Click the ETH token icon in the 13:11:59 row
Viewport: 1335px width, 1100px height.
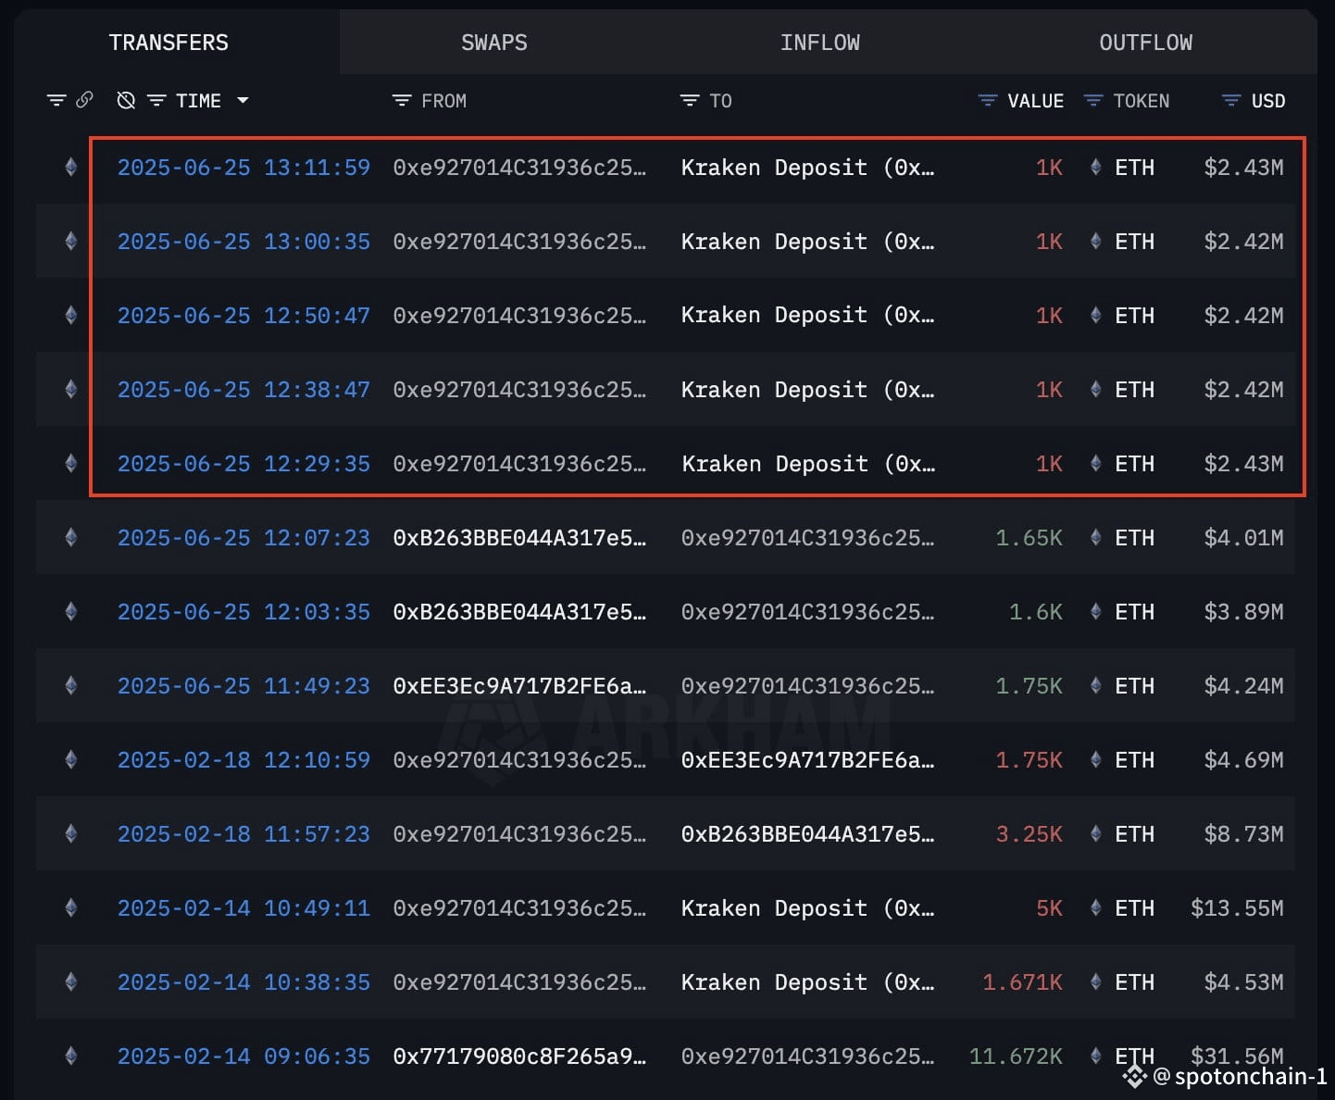tap(1096, 168)
